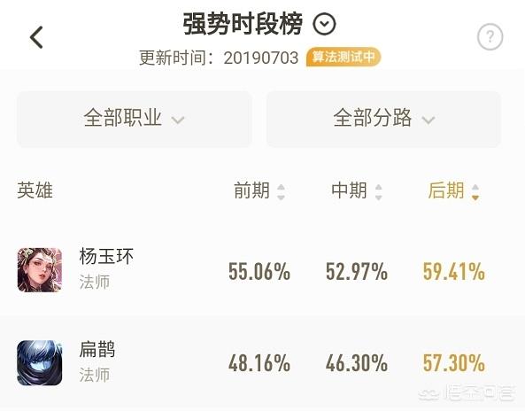Tap the back arrow icon
Image resolution: width=525 pixels, height=411 pixels.
(x=36, y=37)
